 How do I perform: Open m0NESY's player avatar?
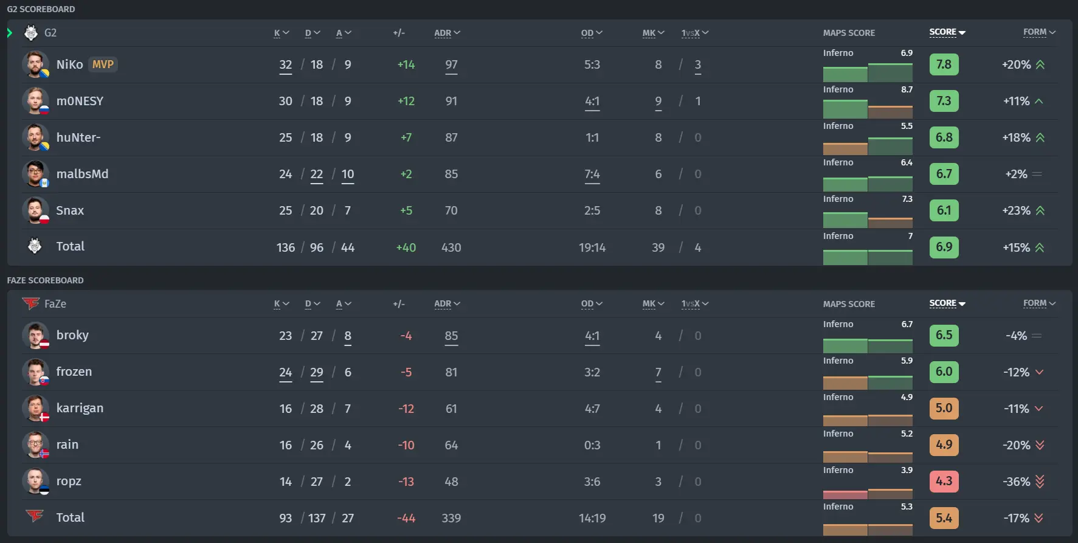pyautogui.click(x=35, y=101)
